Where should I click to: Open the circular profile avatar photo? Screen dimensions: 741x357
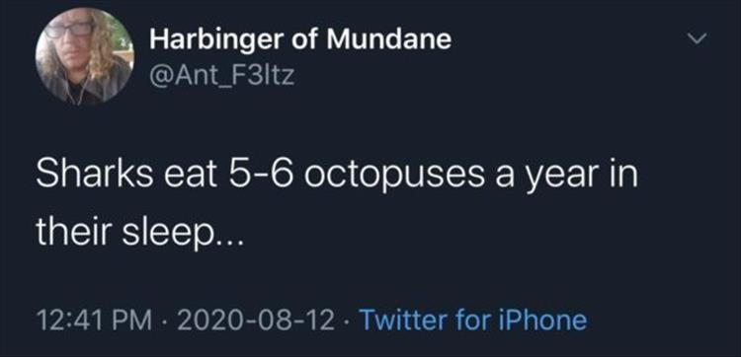tap(85, 54)
